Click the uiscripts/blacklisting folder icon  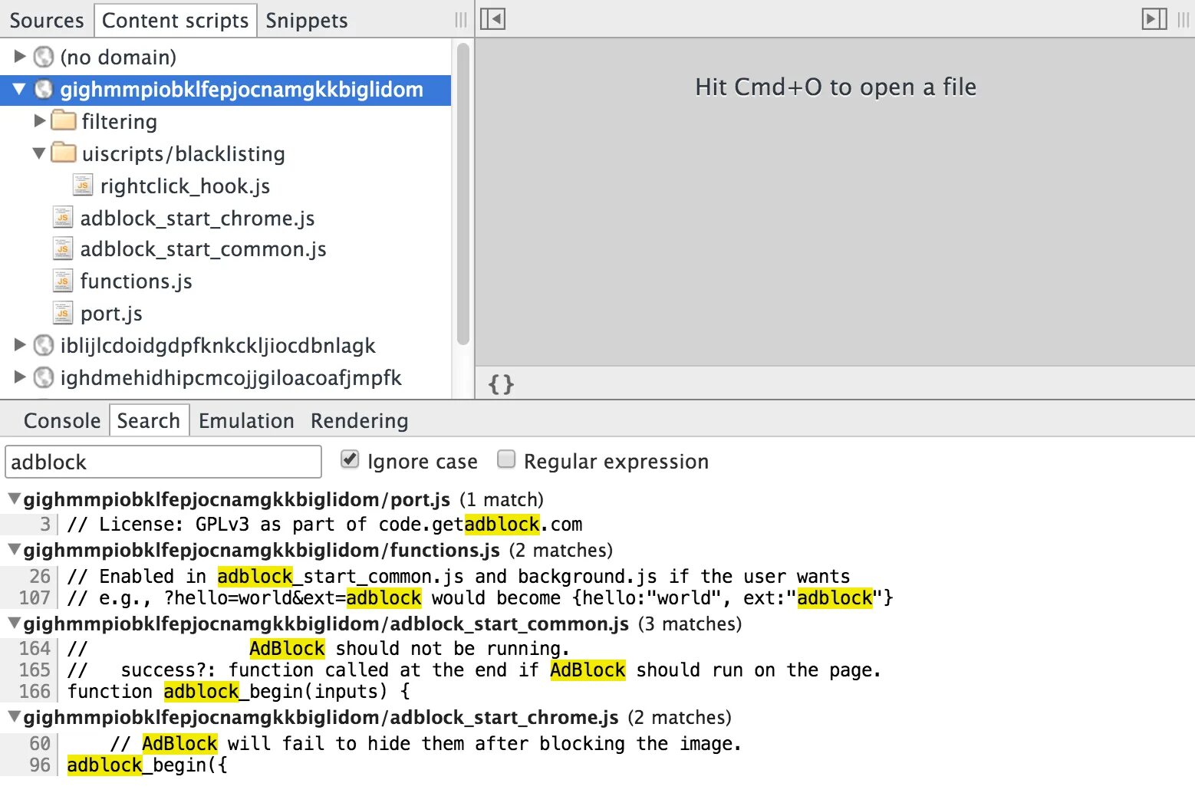pyautogui.click(x=64, y=153)
